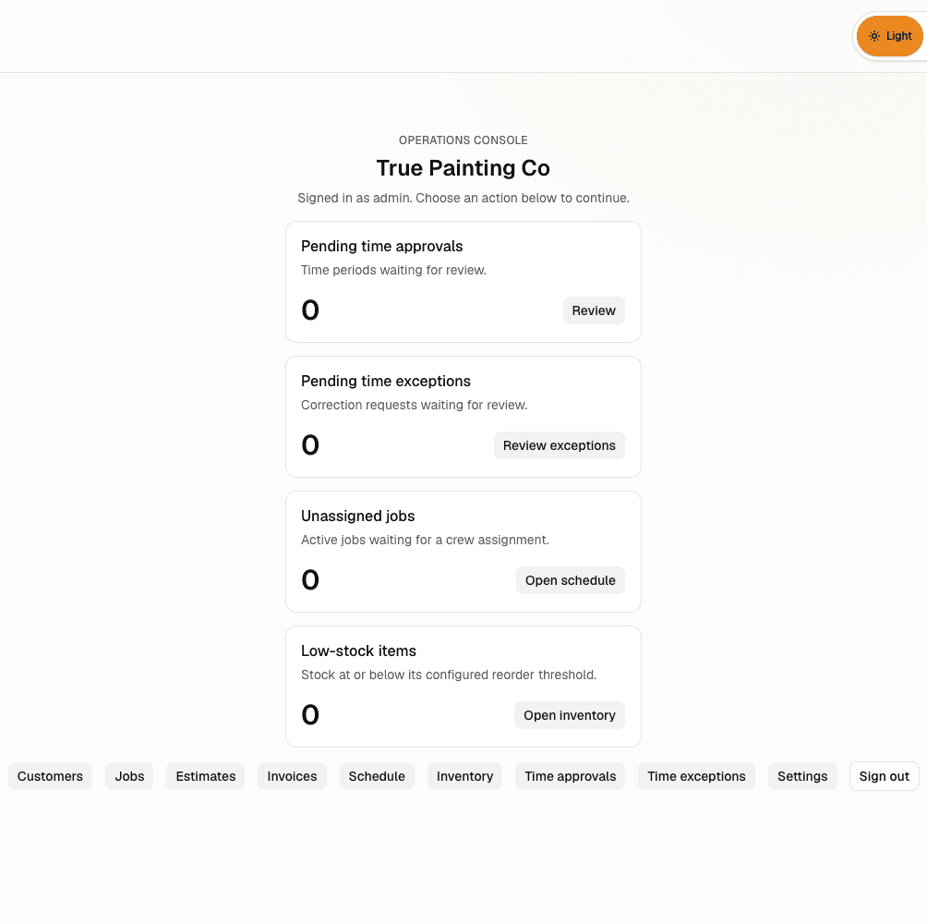The height and width of the screenshot is (924, 927).
Task: Select the Low-stock items card
Action: [463, 687]
